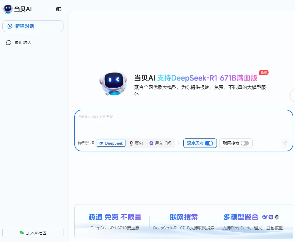Click the 支持DeepSeek-R1 671B满血版 headline
Viewport: 295px width, 242px height.
[x=207, y=78]
